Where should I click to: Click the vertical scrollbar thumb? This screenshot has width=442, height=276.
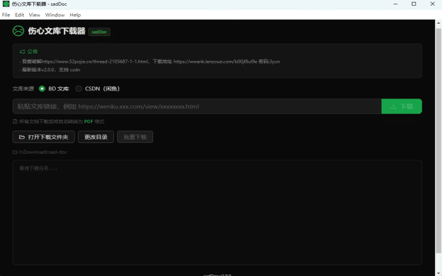(438, 140)
